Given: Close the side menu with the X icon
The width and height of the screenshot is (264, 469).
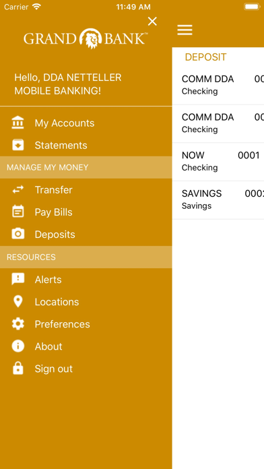Looking at the screenshot, I should (x=152, y=22).
